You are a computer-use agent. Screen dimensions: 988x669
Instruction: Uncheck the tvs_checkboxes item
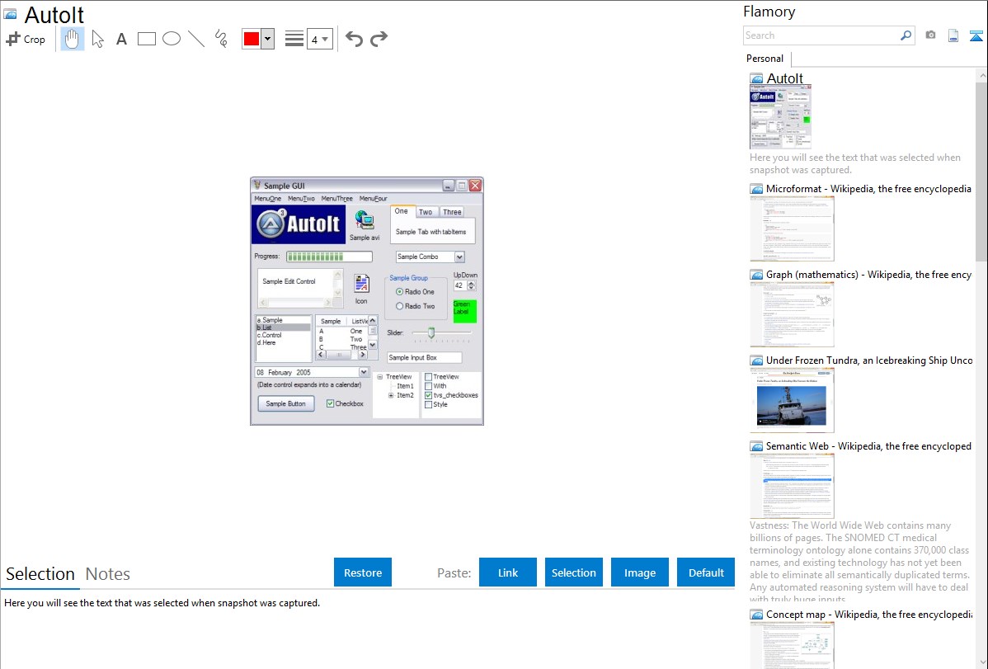tap(429, 395)
